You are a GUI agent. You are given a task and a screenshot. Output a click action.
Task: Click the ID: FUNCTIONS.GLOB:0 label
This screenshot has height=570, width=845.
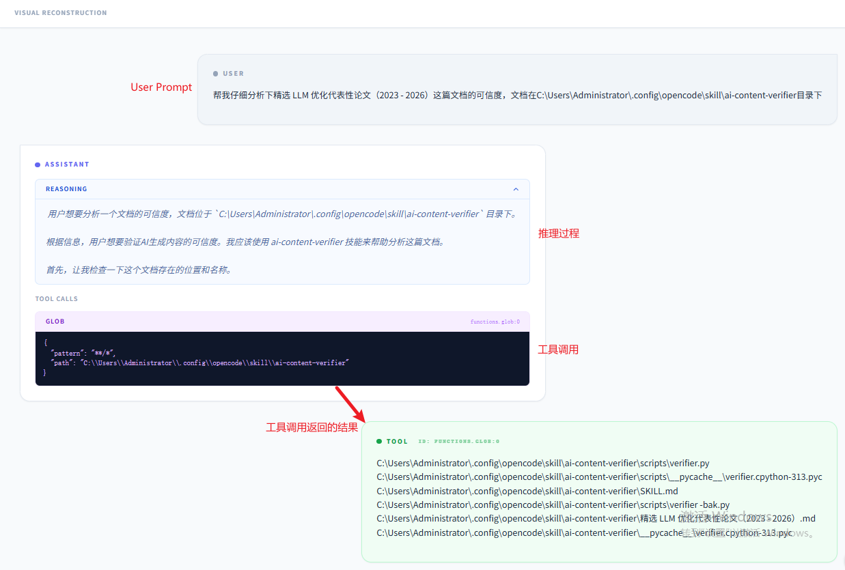459,442
